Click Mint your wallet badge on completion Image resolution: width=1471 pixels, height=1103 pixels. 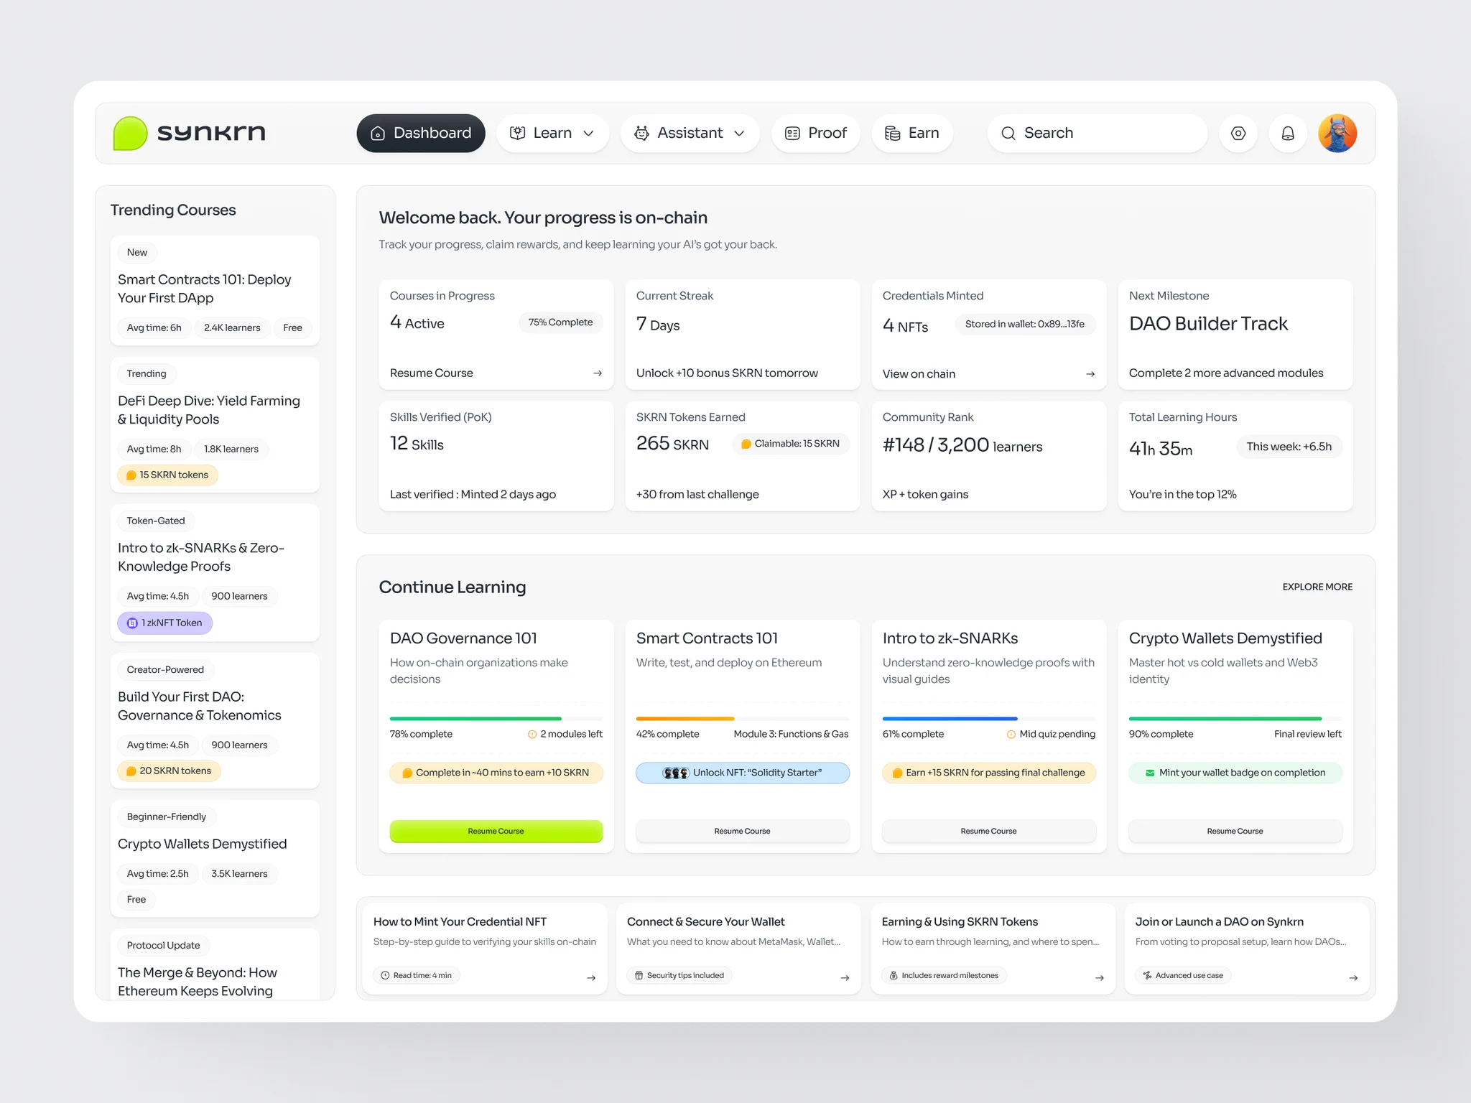[1235, 773]
